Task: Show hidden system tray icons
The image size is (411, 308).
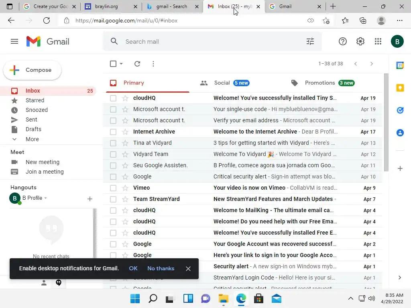Action: click(x=350, y=298)
